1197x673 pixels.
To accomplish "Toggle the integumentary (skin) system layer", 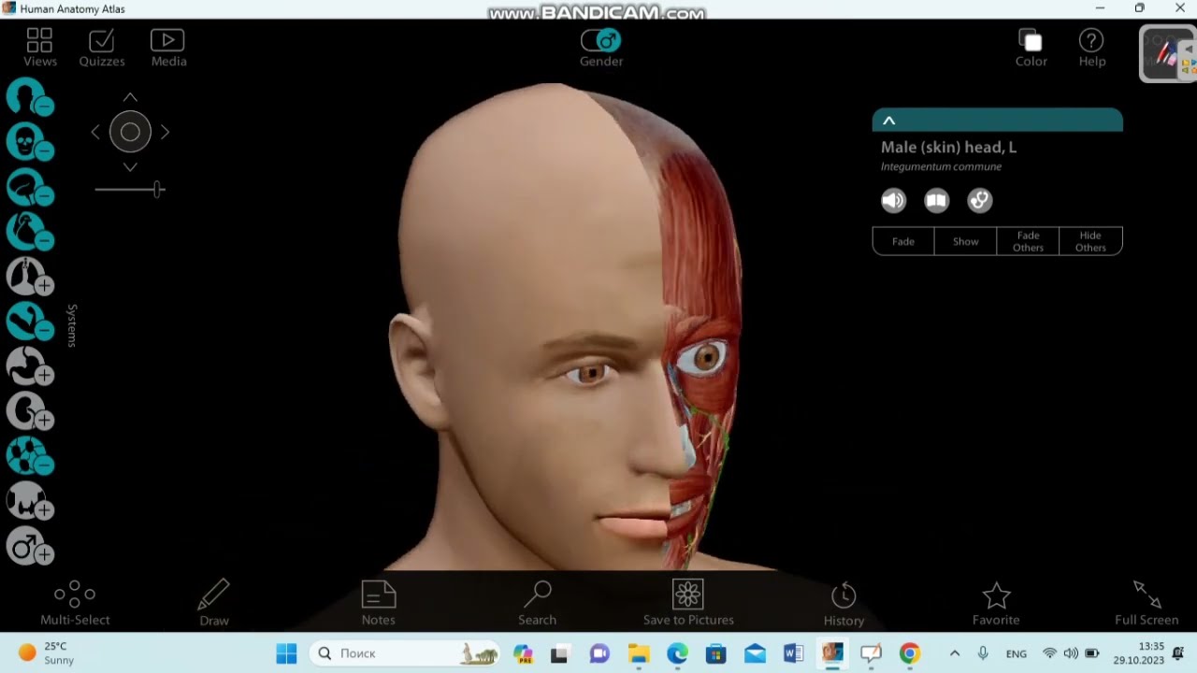I will point(30,97).
